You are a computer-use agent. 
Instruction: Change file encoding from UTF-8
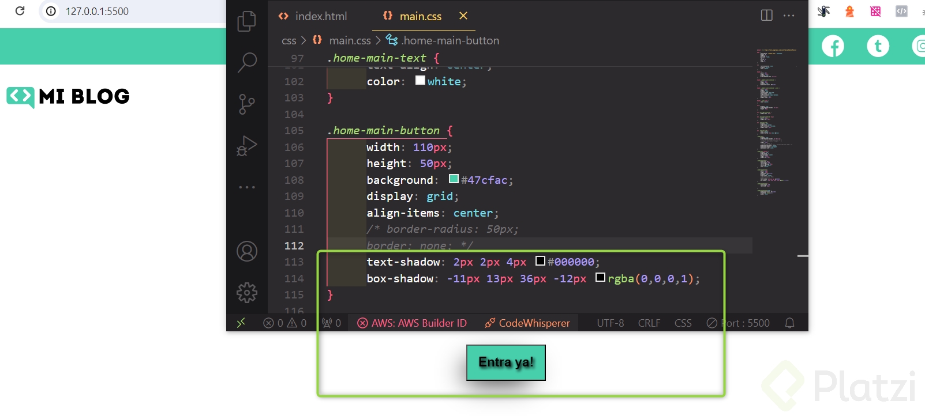point(611,323)
